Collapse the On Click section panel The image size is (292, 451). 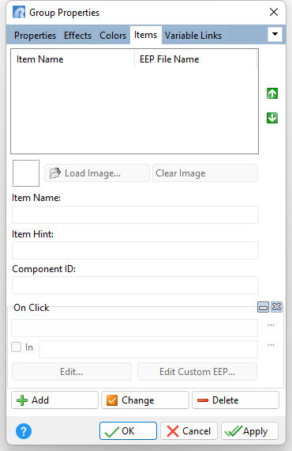(x=263, y=307)
